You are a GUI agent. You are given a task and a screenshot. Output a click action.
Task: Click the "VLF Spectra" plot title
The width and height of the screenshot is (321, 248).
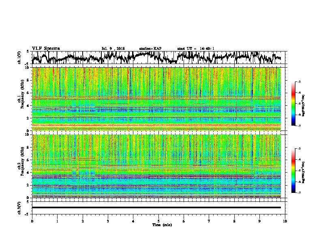click(x=46, y=49)
